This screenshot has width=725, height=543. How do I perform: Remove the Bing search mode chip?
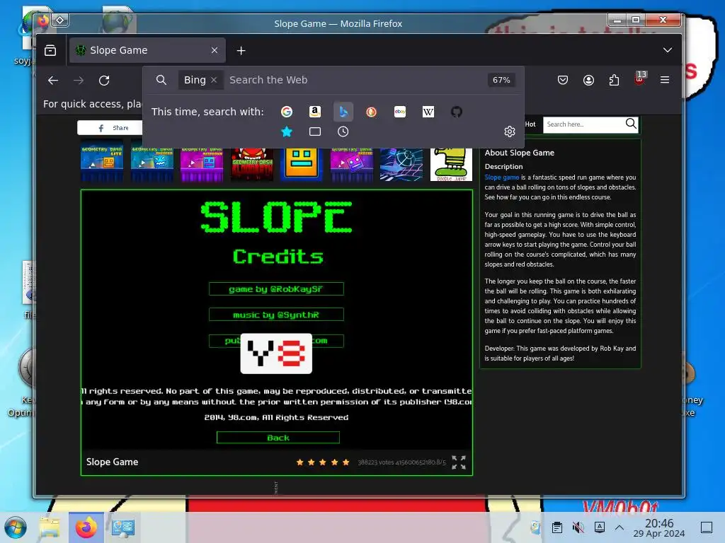[214, 80]
